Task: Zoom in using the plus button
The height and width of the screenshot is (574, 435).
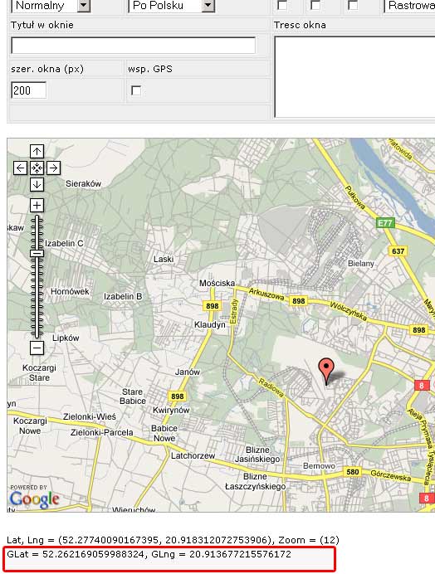Action: [x=37, y=205]
